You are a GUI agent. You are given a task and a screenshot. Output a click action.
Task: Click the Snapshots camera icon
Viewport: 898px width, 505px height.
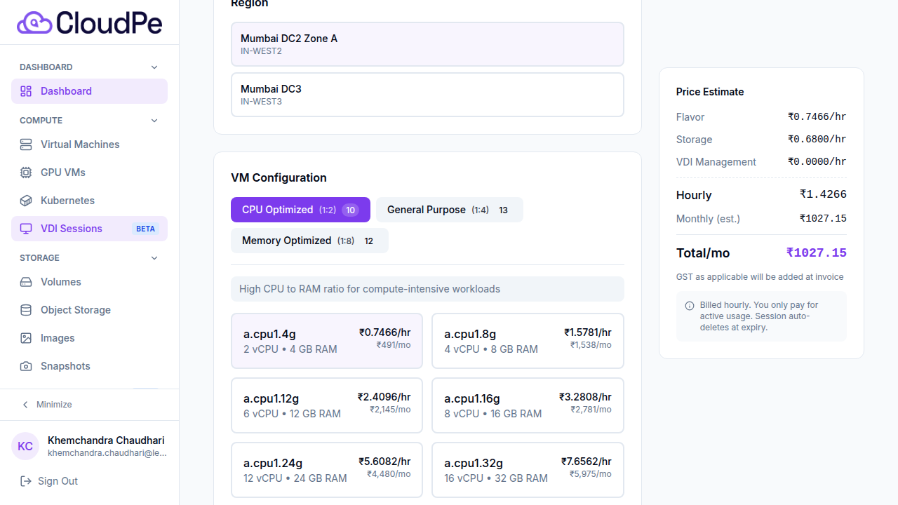click(26, 366)
